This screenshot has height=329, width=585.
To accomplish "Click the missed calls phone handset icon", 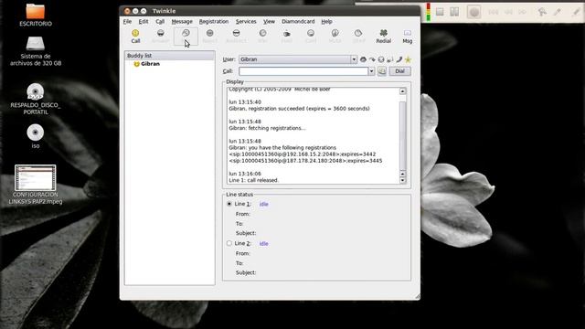I will click(x=399, y=59).
